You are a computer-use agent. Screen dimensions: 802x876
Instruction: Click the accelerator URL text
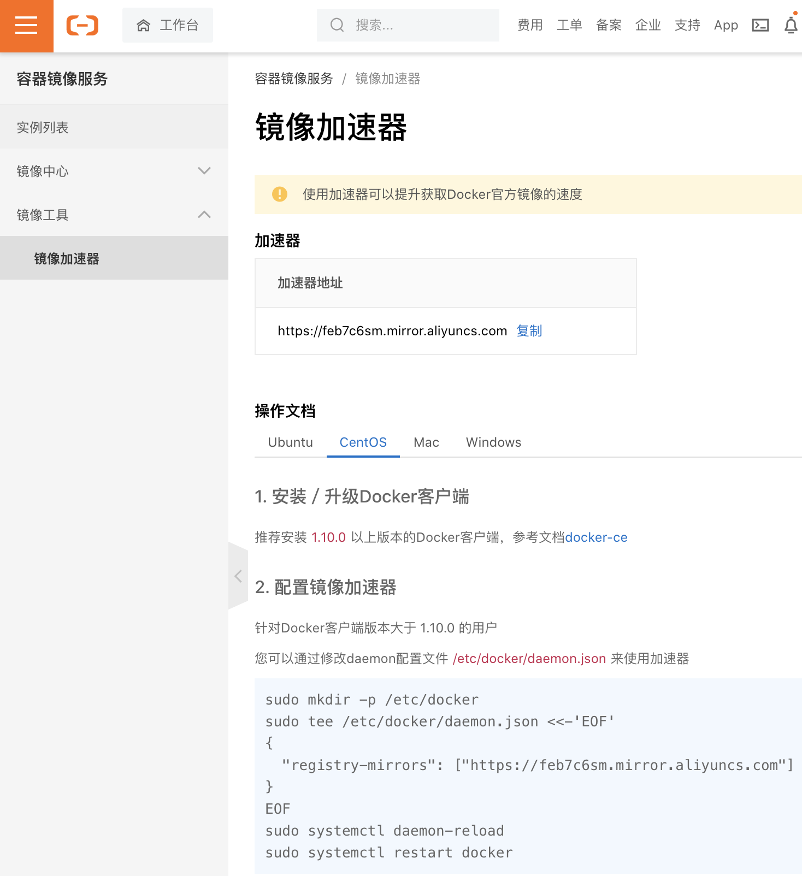(x=392, y=331)
